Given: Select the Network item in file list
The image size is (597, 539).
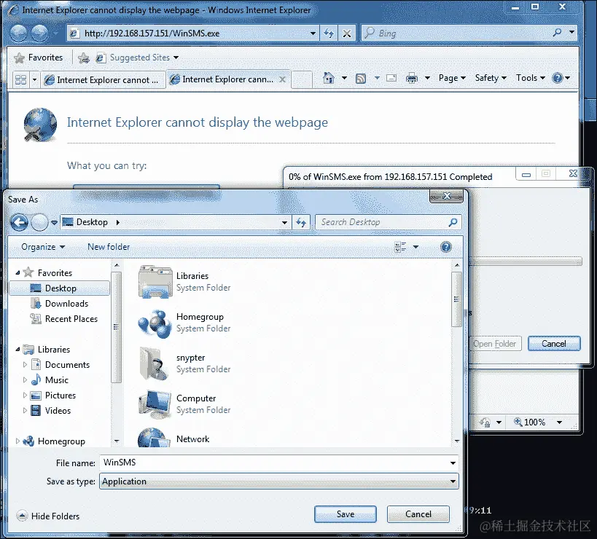Looking at the screenshot, I should tap(173, 438).
